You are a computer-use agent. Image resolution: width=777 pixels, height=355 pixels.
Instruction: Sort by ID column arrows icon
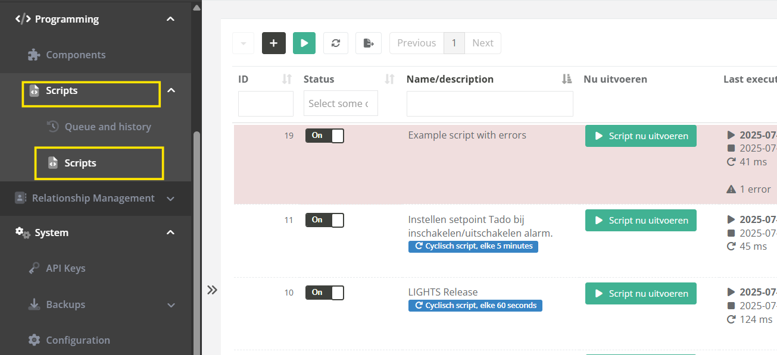point(287,79)
